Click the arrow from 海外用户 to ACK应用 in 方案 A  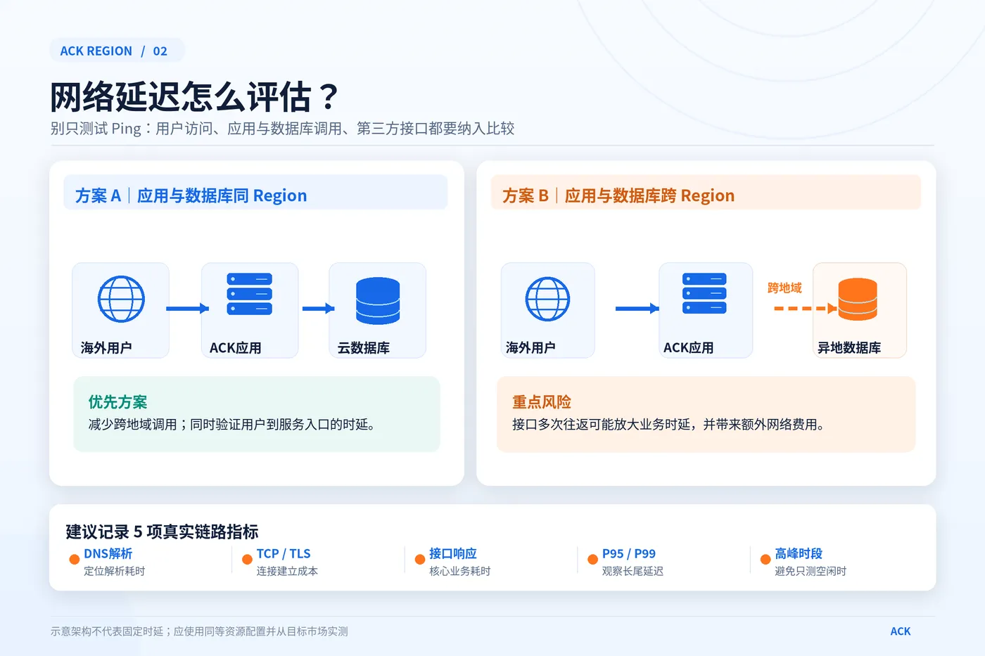click(187, 308)
